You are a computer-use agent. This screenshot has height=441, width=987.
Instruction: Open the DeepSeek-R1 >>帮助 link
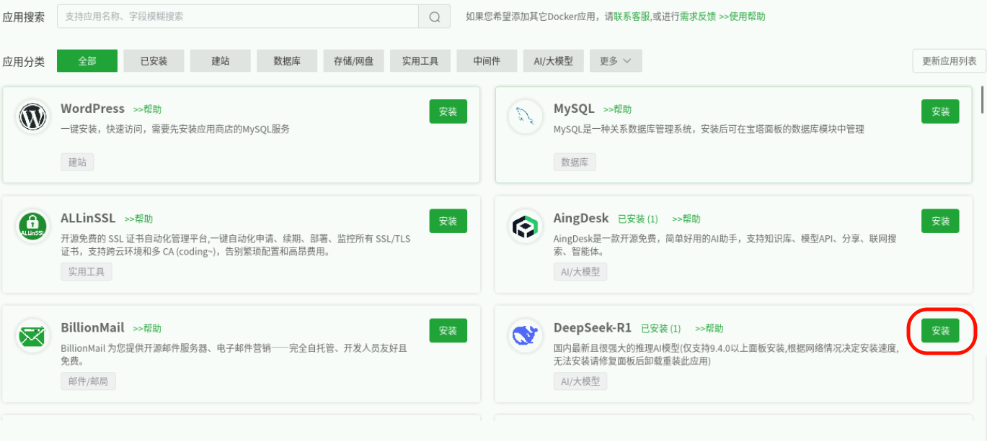click(709, 328)
